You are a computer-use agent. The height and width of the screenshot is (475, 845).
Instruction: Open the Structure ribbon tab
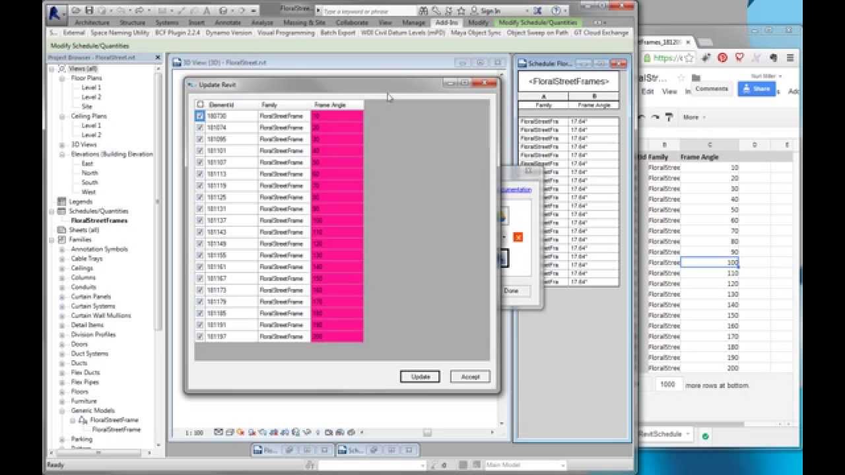[133, 22]
